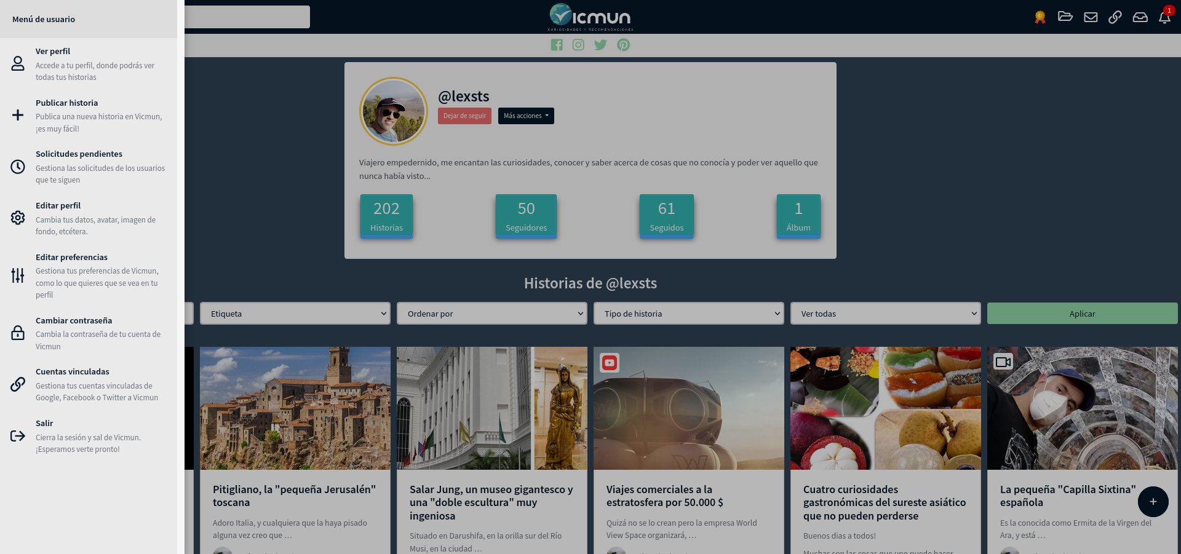Open the Instagram social icon

[x=578, y=45]
